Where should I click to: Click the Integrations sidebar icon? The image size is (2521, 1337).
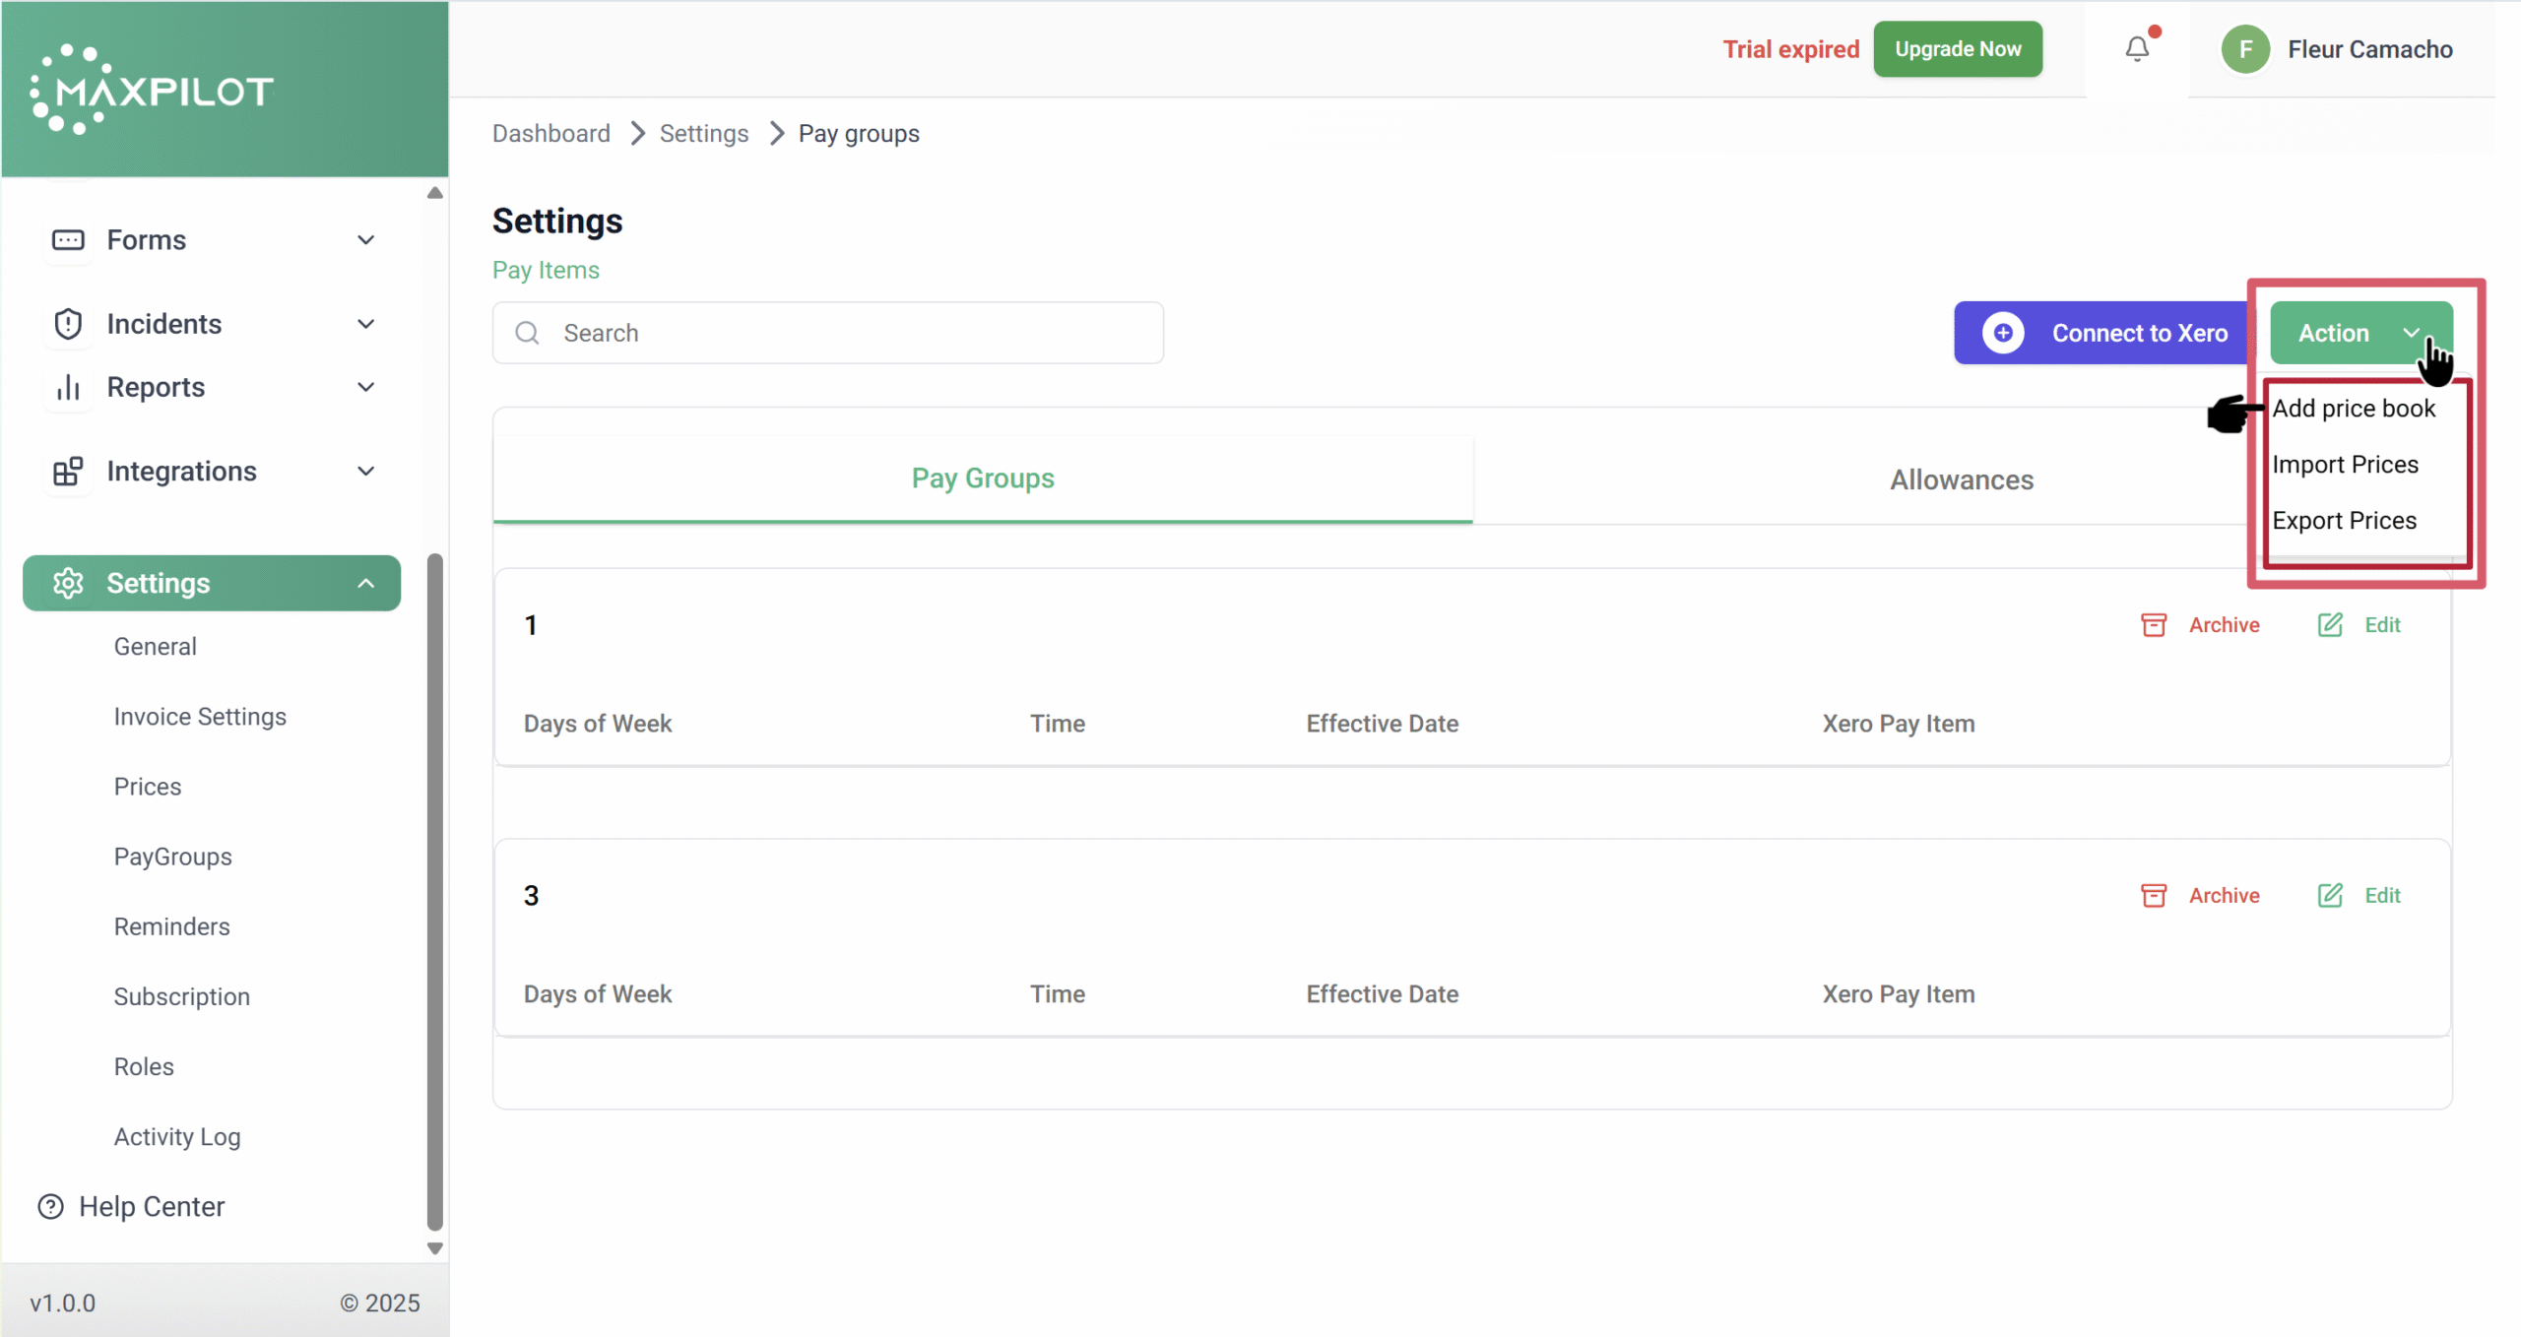(x=68, y=472)
